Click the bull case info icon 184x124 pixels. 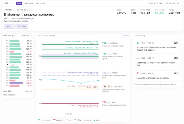coord(153,43)
